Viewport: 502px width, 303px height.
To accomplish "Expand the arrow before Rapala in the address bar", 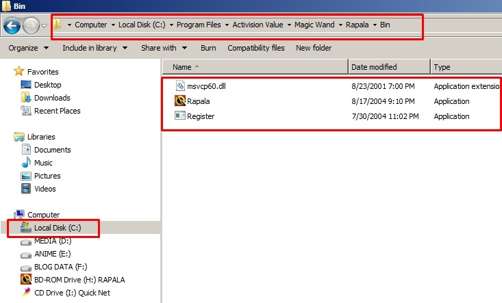I will pos(340,25).
